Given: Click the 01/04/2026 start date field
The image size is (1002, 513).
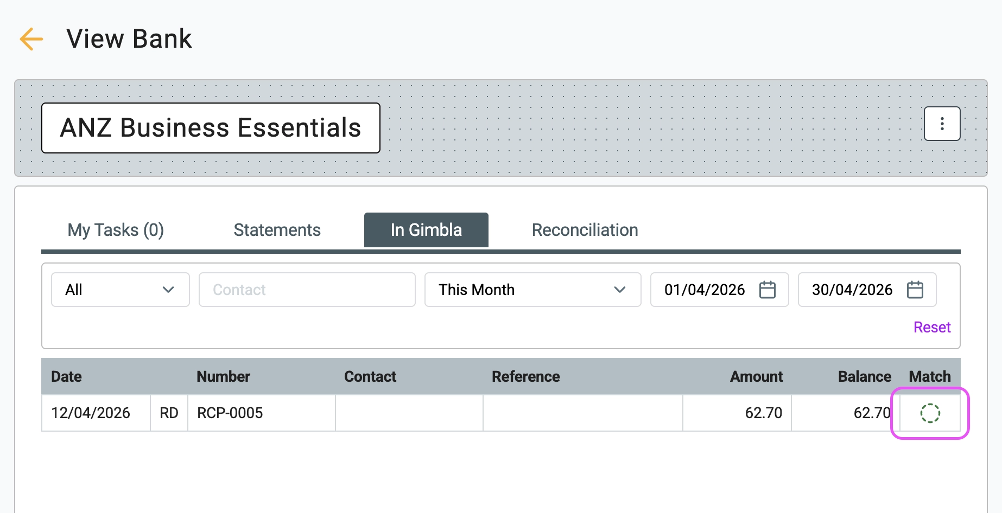Looking at the screenshot, I should click(x=704, y=290).
